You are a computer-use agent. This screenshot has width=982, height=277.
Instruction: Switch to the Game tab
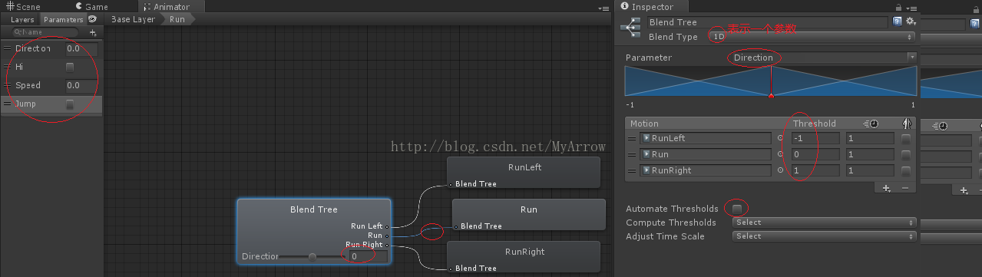pyautogui.click(x=92, y=7)
